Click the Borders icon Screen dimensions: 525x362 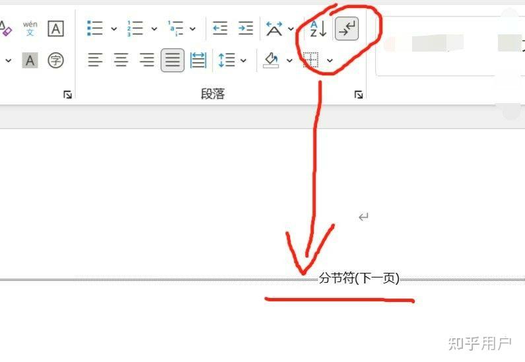point(311,60)
